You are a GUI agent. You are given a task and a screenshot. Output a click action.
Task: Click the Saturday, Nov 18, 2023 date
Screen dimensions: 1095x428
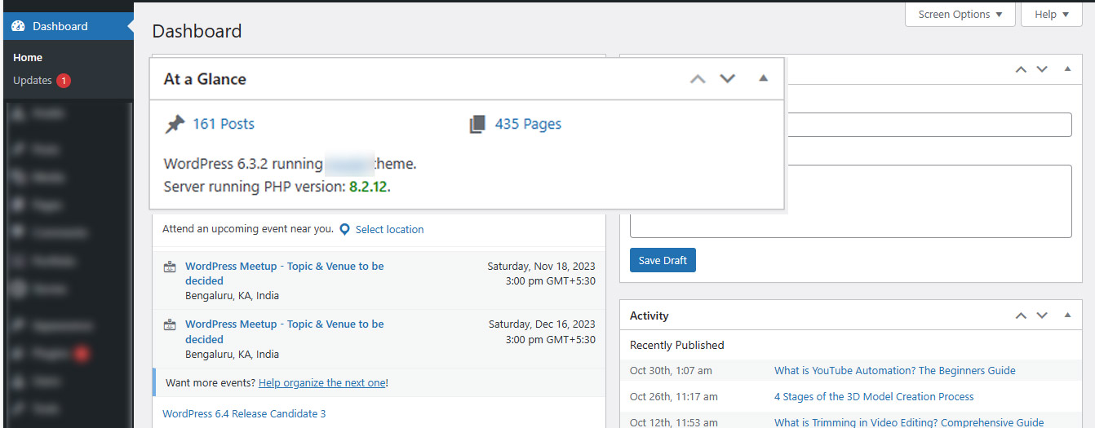click(x=541, y=267)
